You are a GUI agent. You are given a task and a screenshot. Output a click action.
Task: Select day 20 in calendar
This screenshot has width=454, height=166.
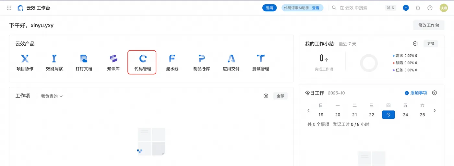(x=338, y=115)
